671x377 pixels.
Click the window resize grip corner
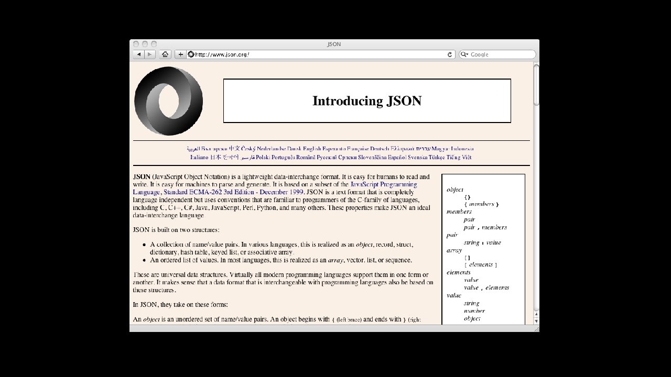[x=536, y=328]
